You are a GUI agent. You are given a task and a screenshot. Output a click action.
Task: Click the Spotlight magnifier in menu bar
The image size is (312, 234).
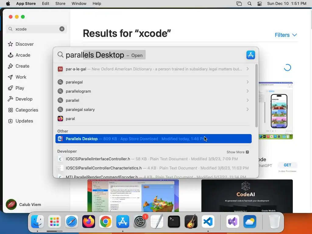point(250,4)
